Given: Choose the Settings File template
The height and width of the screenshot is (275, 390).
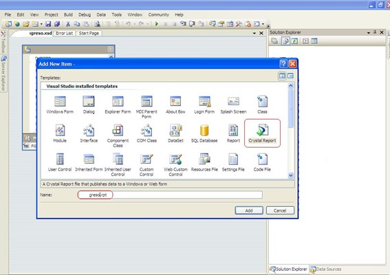Looking at the screenshot, I should click(233, 162).
